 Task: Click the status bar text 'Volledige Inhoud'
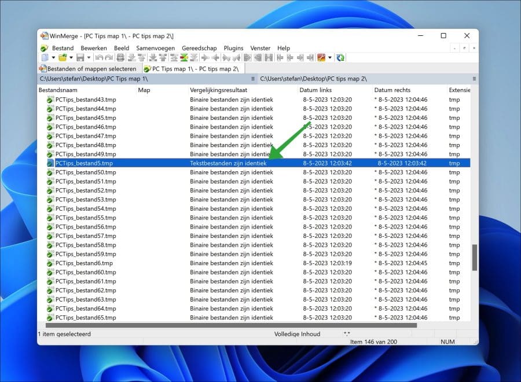[297, 334]
